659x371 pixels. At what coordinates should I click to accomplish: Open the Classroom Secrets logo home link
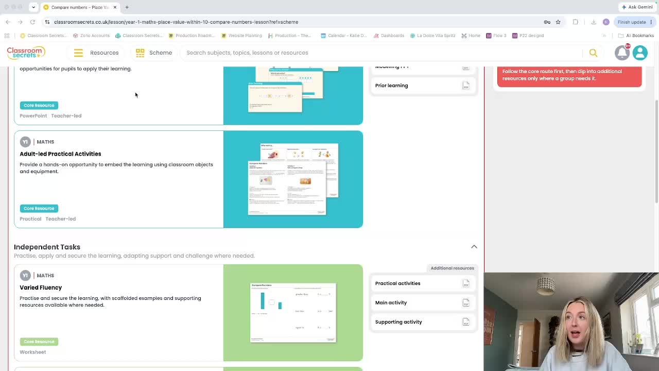click(26, 53)
